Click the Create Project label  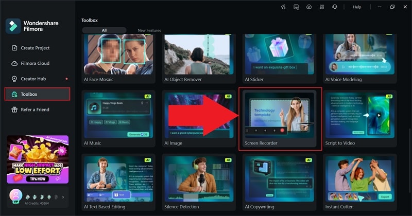[35, 48]
